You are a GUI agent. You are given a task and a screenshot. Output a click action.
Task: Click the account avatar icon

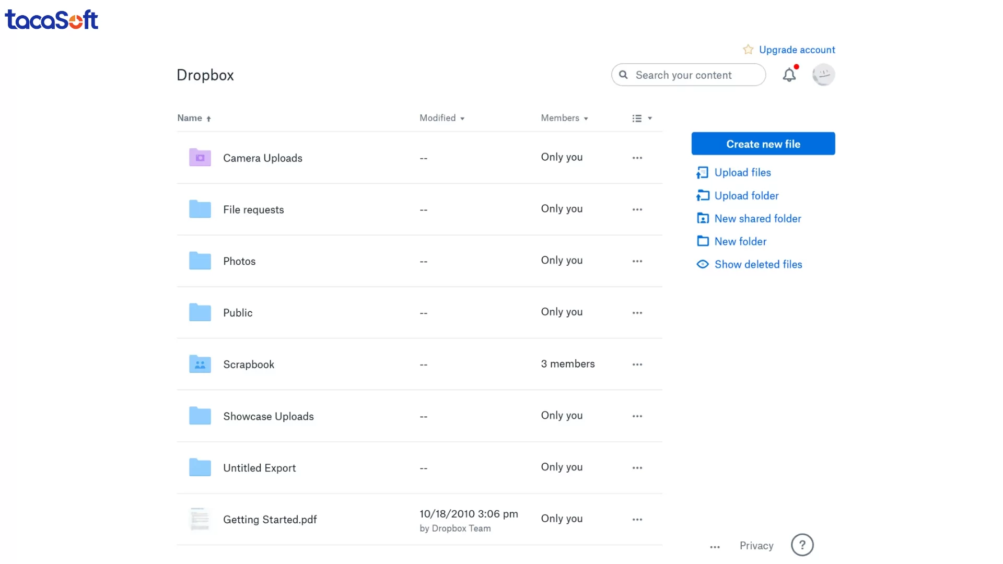tap(823, 75)
